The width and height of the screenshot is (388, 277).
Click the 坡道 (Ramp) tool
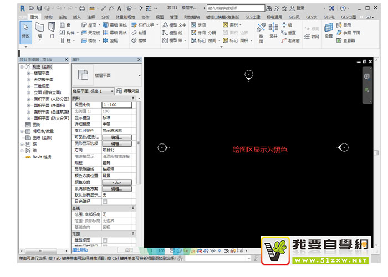[x=139, y=33]
